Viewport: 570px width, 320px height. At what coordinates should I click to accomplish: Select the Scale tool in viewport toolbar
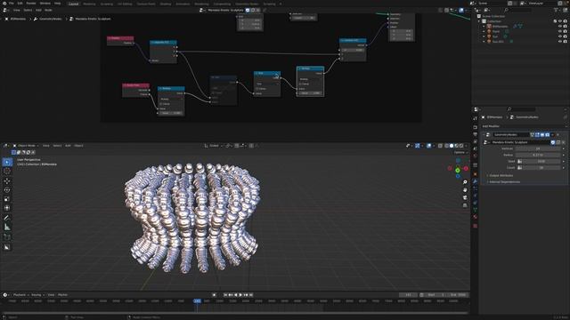click(x=7, y=199)
